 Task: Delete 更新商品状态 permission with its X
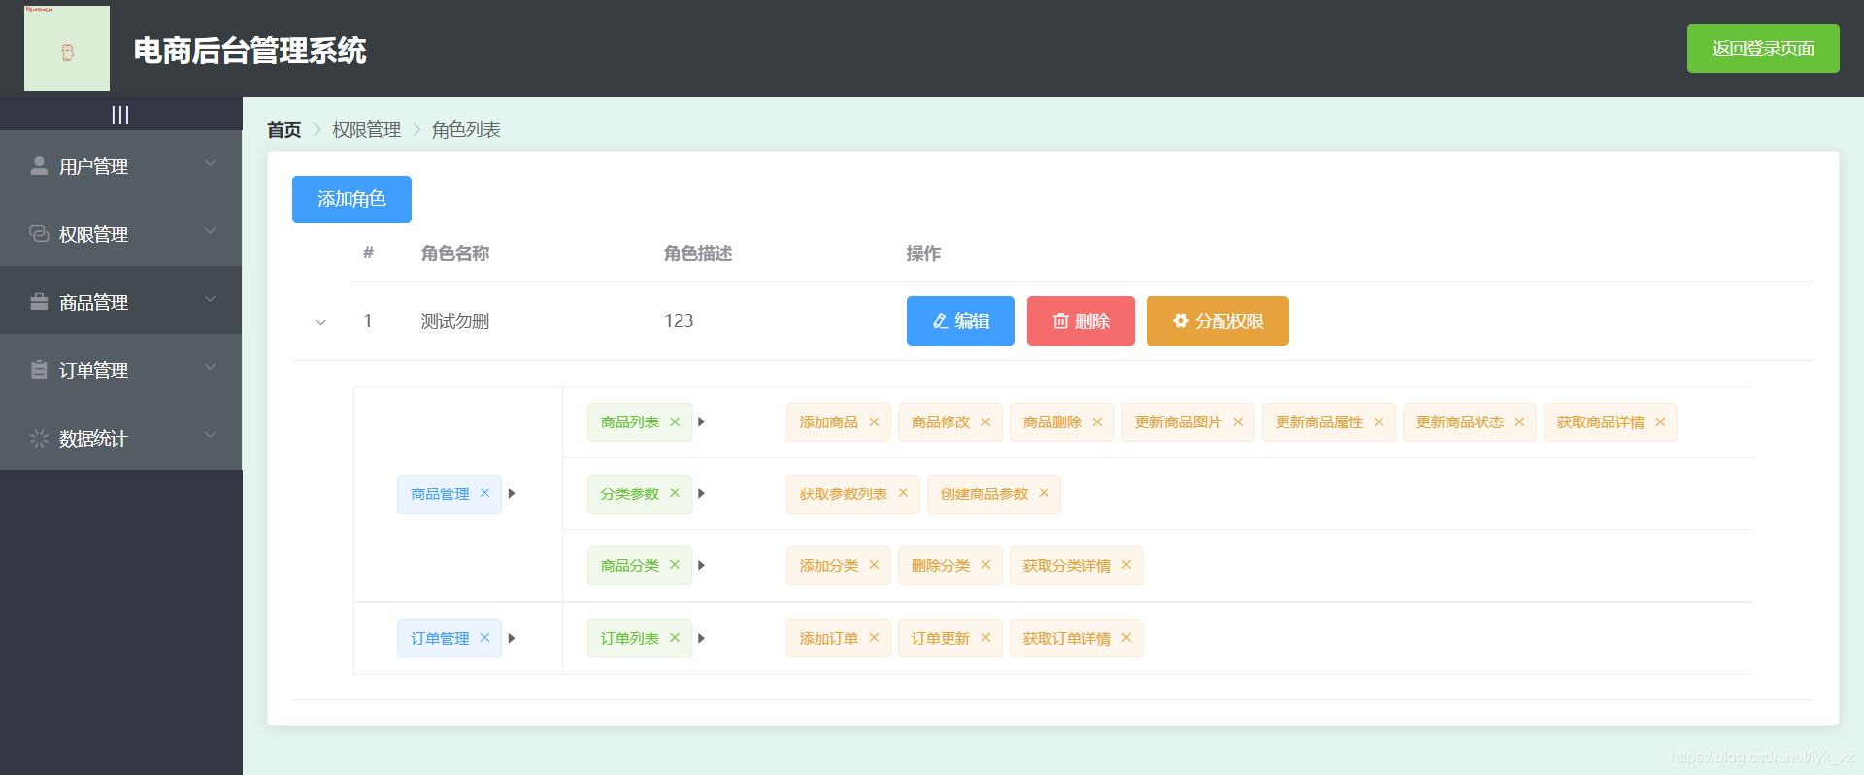(x=1519, y=421)
